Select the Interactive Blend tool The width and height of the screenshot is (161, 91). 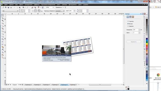(3, 47)
